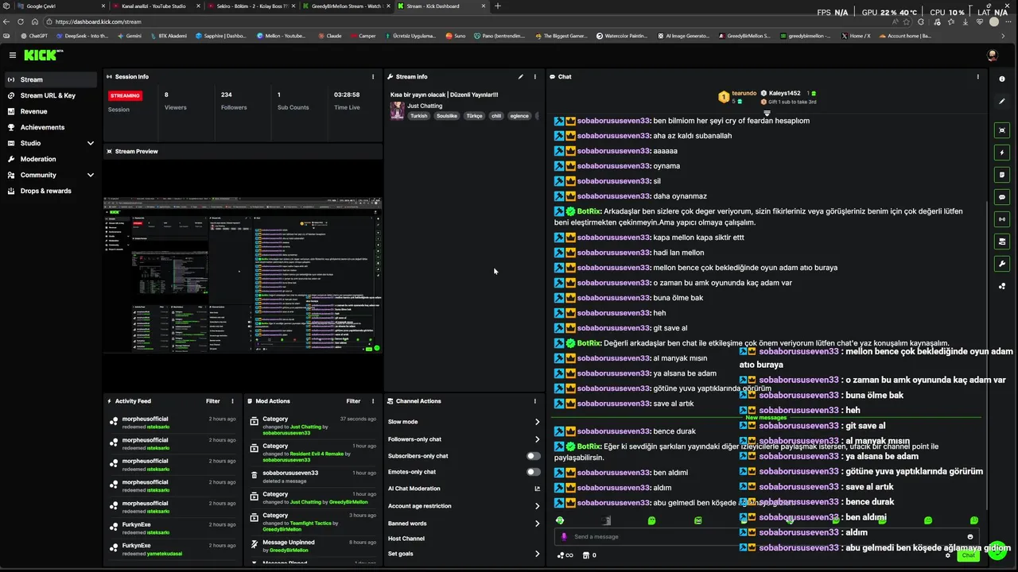Select the Host Channel action
The width and height of the screenshot is (1018, 572).
tap(406, 539)
